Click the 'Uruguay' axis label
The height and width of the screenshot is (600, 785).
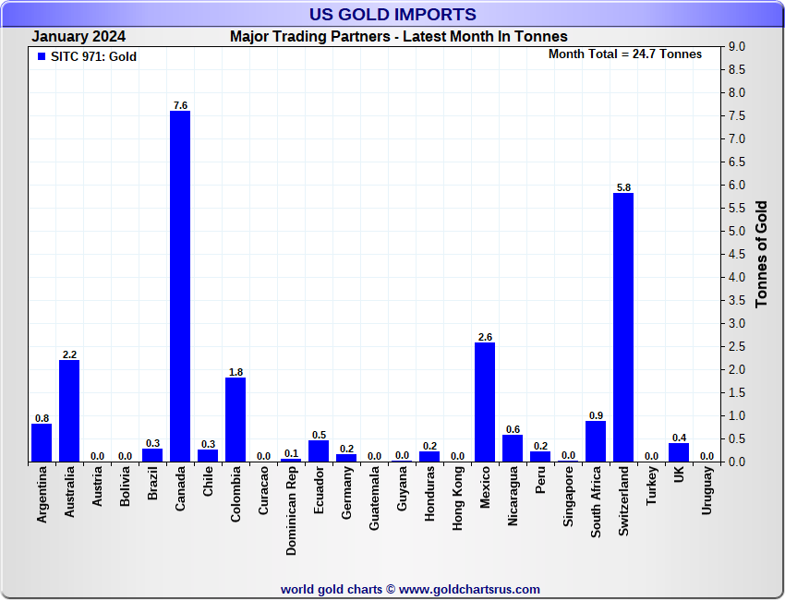(706, 490)
